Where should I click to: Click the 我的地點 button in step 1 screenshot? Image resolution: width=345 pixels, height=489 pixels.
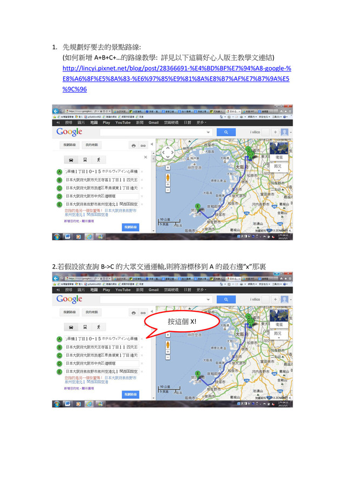click(x=92, y=145)
